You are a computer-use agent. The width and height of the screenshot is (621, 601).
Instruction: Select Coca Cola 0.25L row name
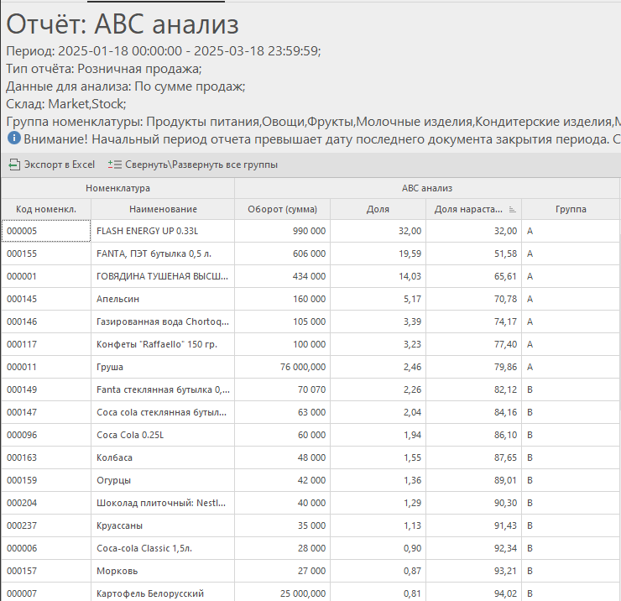(x=163, y=435)
